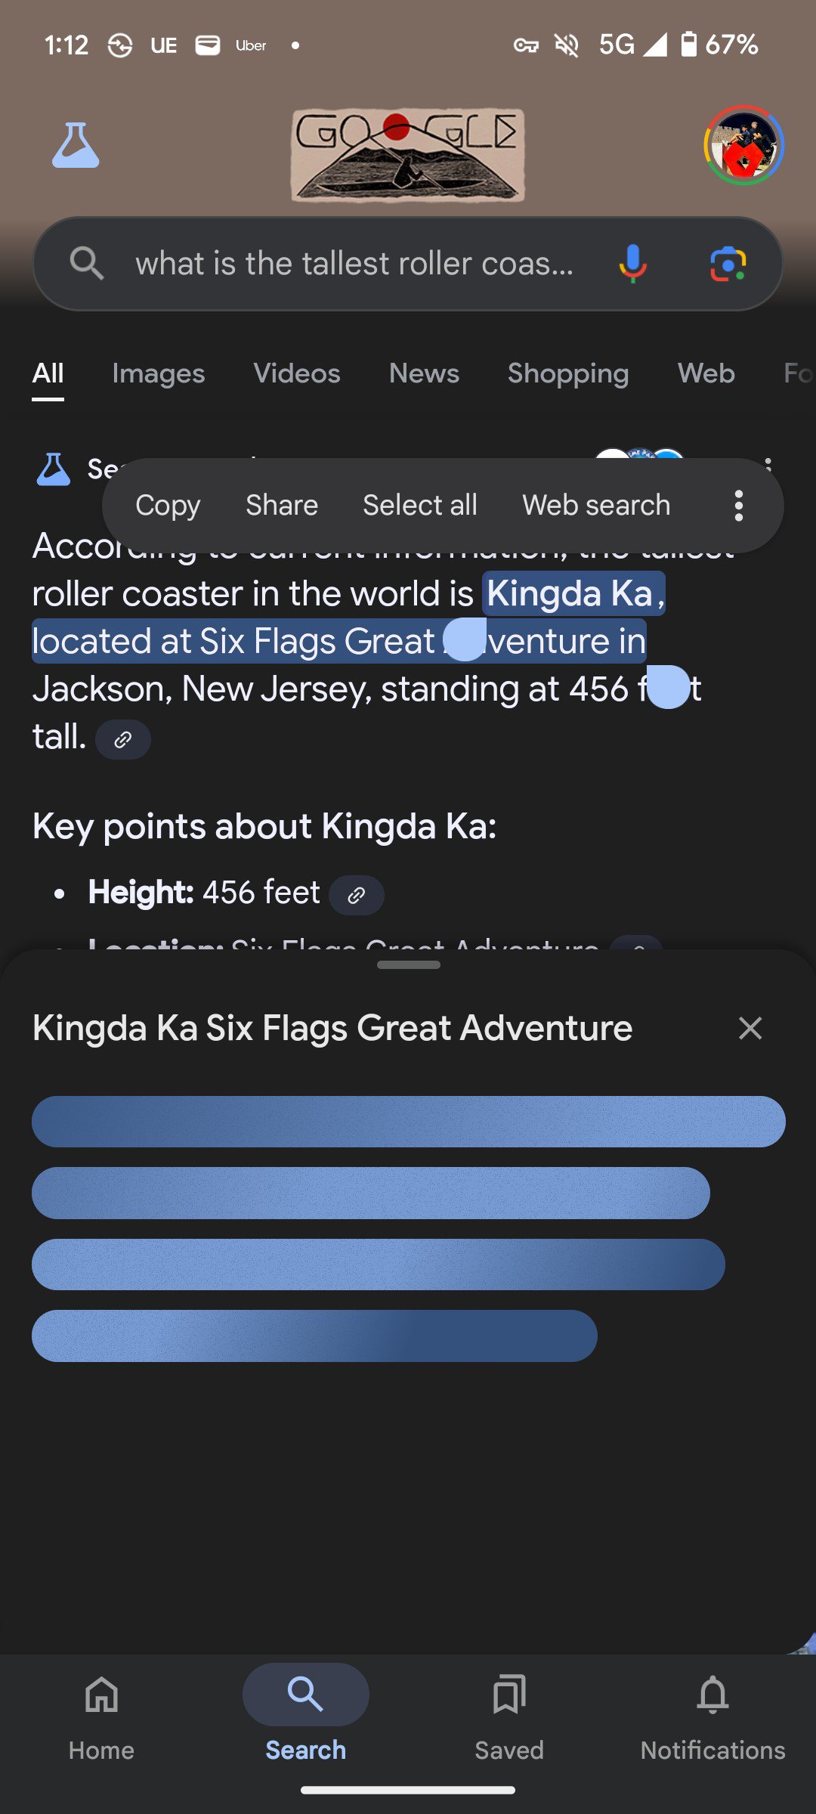816x1814 pixels.
Task: Switch to the Images tab
Action: point(158,373)
